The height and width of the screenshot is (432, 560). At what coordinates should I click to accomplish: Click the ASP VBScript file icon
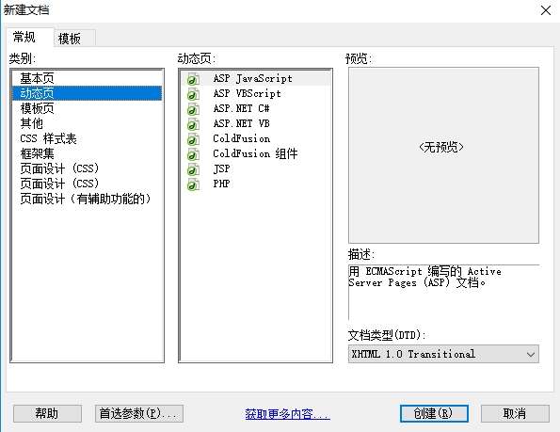(193, 94)
